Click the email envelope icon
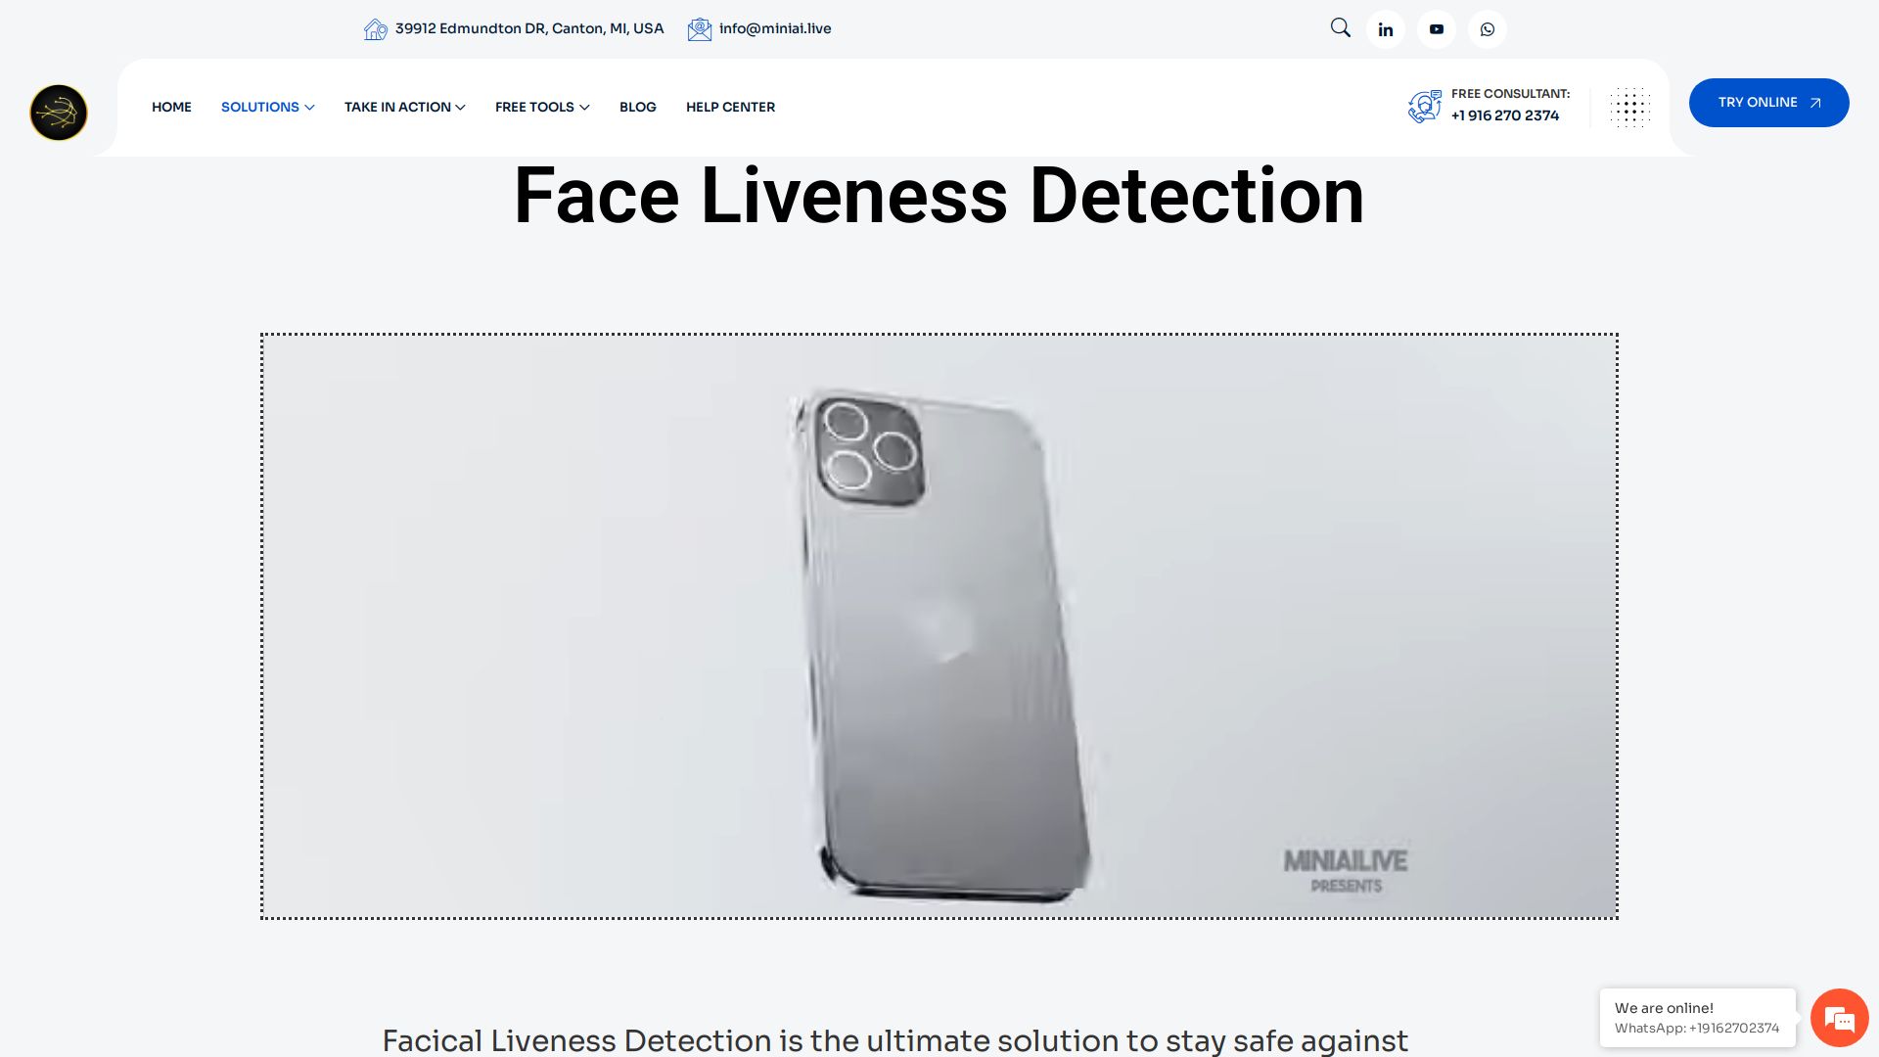The image size is (1879, 1057). pos(700,29)
